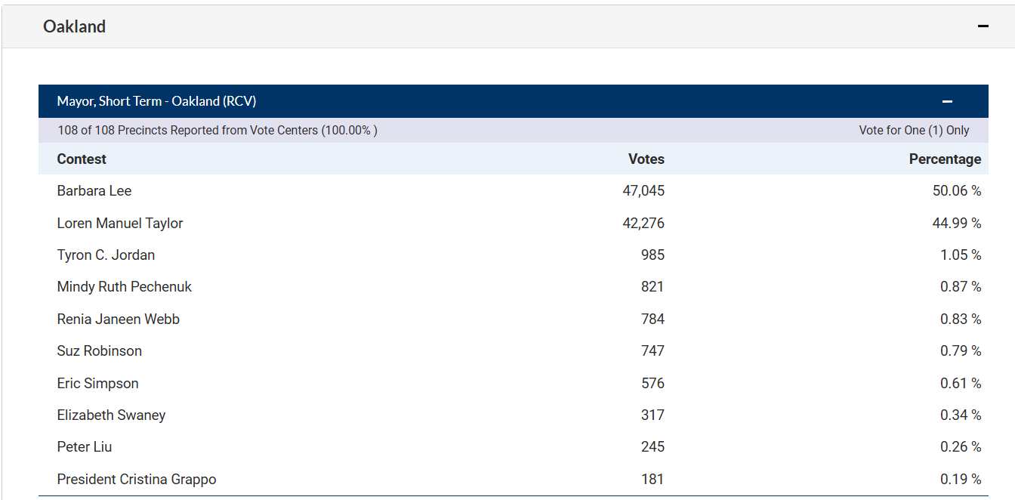This screenshot has height=500, width=1015.
Task: Click Barbara Lee's 47,045 vote count
Action: pos(643,191)
